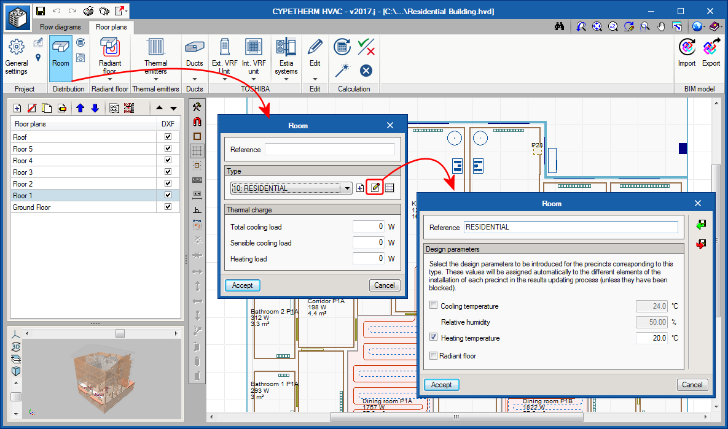Switch to the Flow diagrams tab
Screen dimensions: 728x429
(60, 27)
